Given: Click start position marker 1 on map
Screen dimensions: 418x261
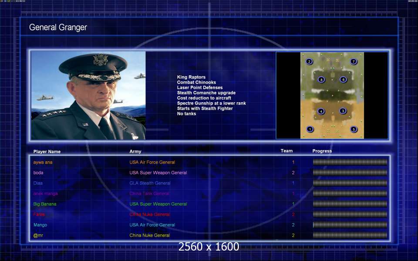Looking at the screenshot, I should click(x=310, y=129).
